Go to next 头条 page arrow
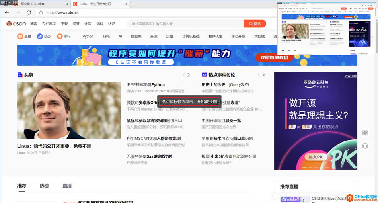This screenshot has height=203, width=378. click(x=189, y=75)
